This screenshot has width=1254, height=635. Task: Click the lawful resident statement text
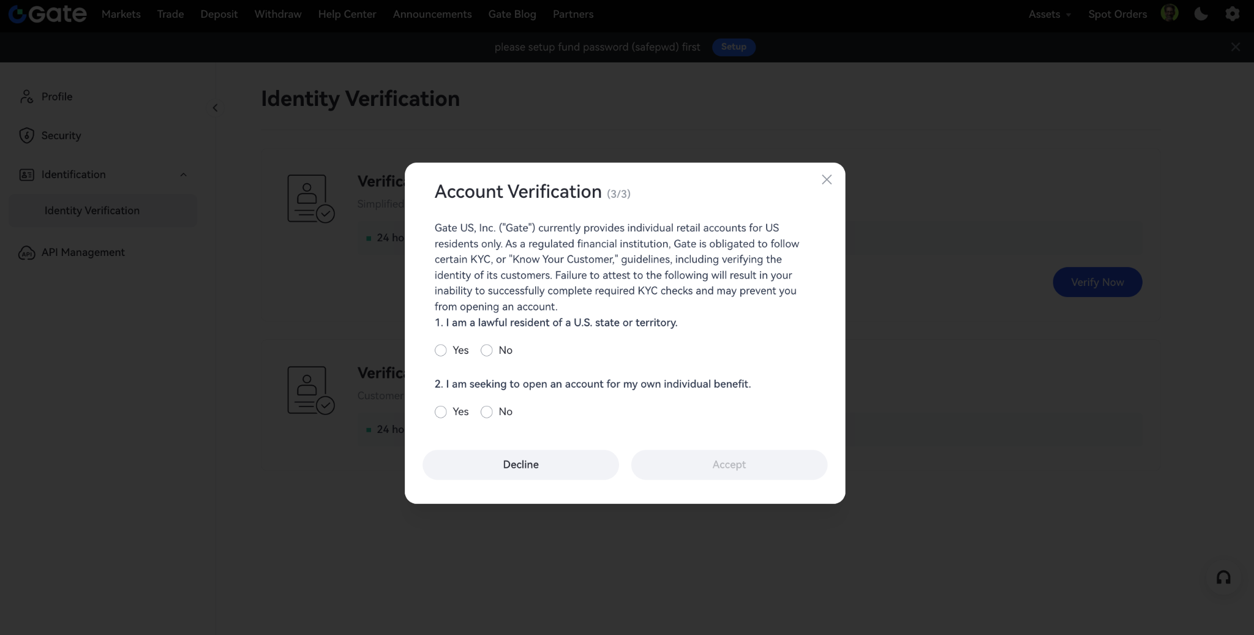(x=556, y=323)
